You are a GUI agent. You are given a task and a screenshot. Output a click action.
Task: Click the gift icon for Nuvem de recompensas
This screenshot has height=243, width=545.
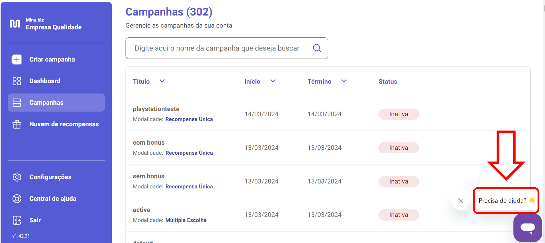pyautogui.click(x=17, y=124)
